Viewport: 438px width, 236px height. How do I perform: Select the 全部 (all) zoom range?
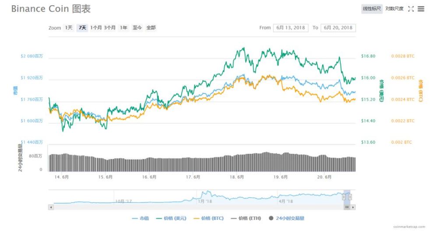(x=151, y=28)
